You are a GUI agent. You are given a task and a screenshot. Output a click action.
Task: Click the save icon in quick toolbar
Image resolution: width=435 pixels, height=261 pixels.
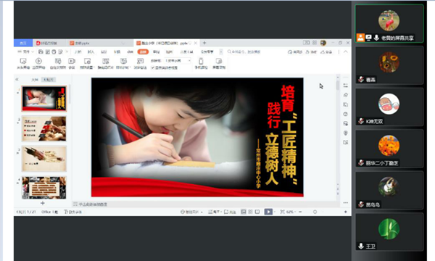41,51
